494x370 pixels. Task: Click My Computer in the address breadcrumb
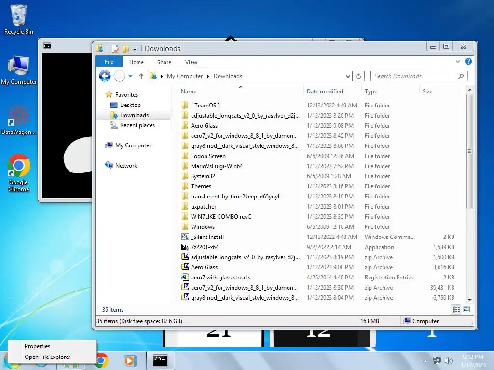coord(185,76)
